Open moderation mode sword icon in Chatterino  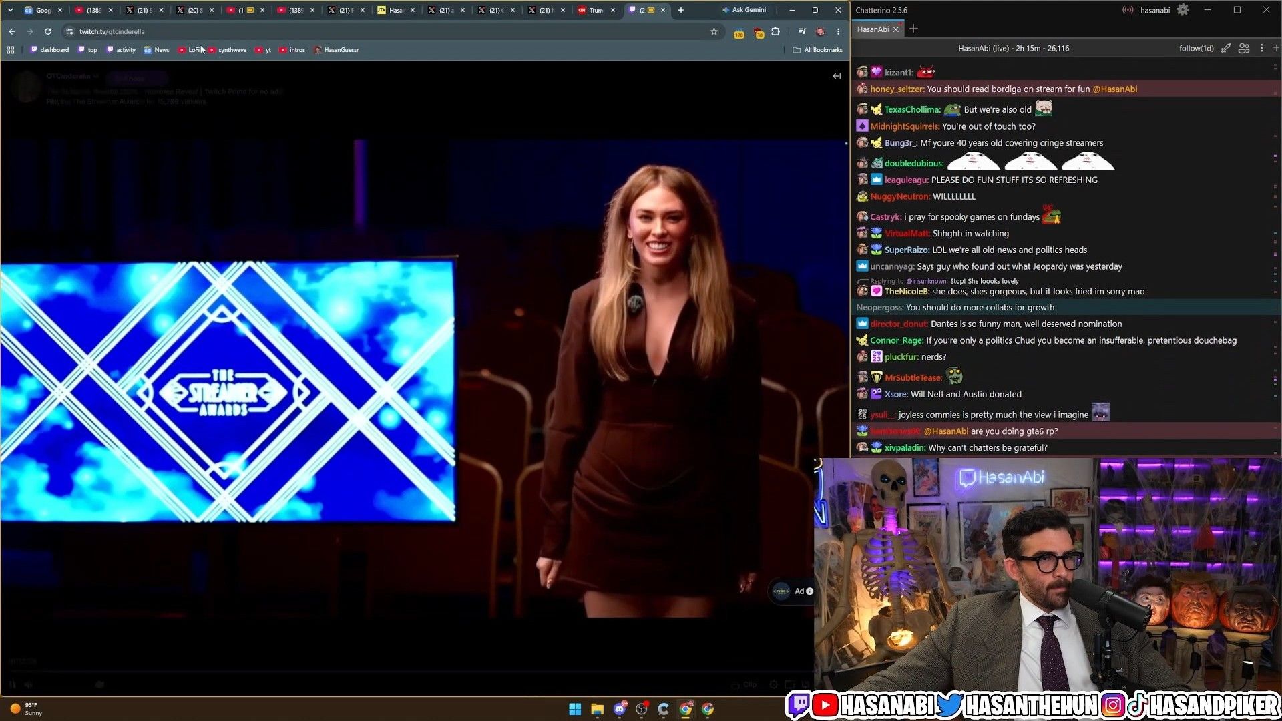click(x=1226, y=49)
